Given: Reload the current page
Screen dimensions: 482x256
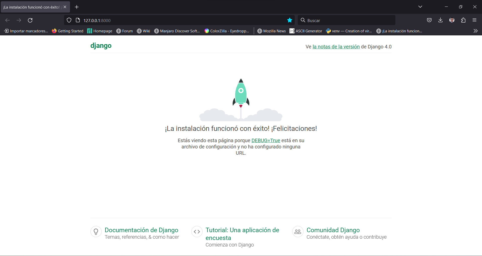Looking at the screenshot, I should [30, 20].
